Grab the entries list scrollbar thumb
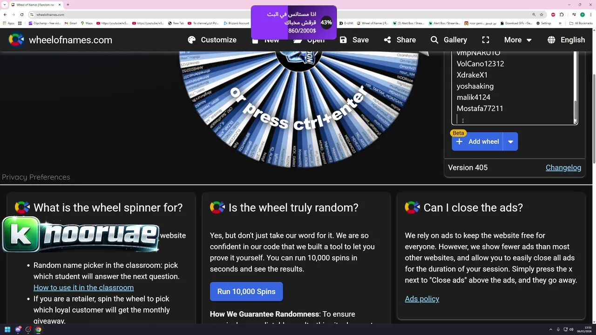 (x=575, y=110)
